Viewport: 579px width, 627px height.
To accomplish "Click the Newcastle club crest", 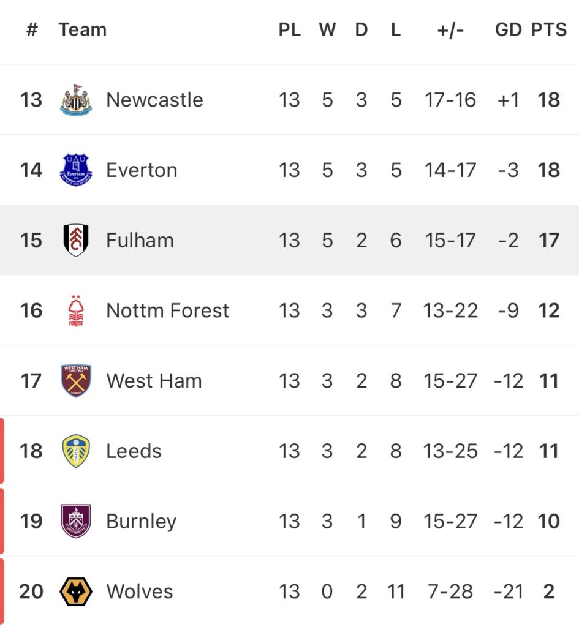I will tap(76, 100).
